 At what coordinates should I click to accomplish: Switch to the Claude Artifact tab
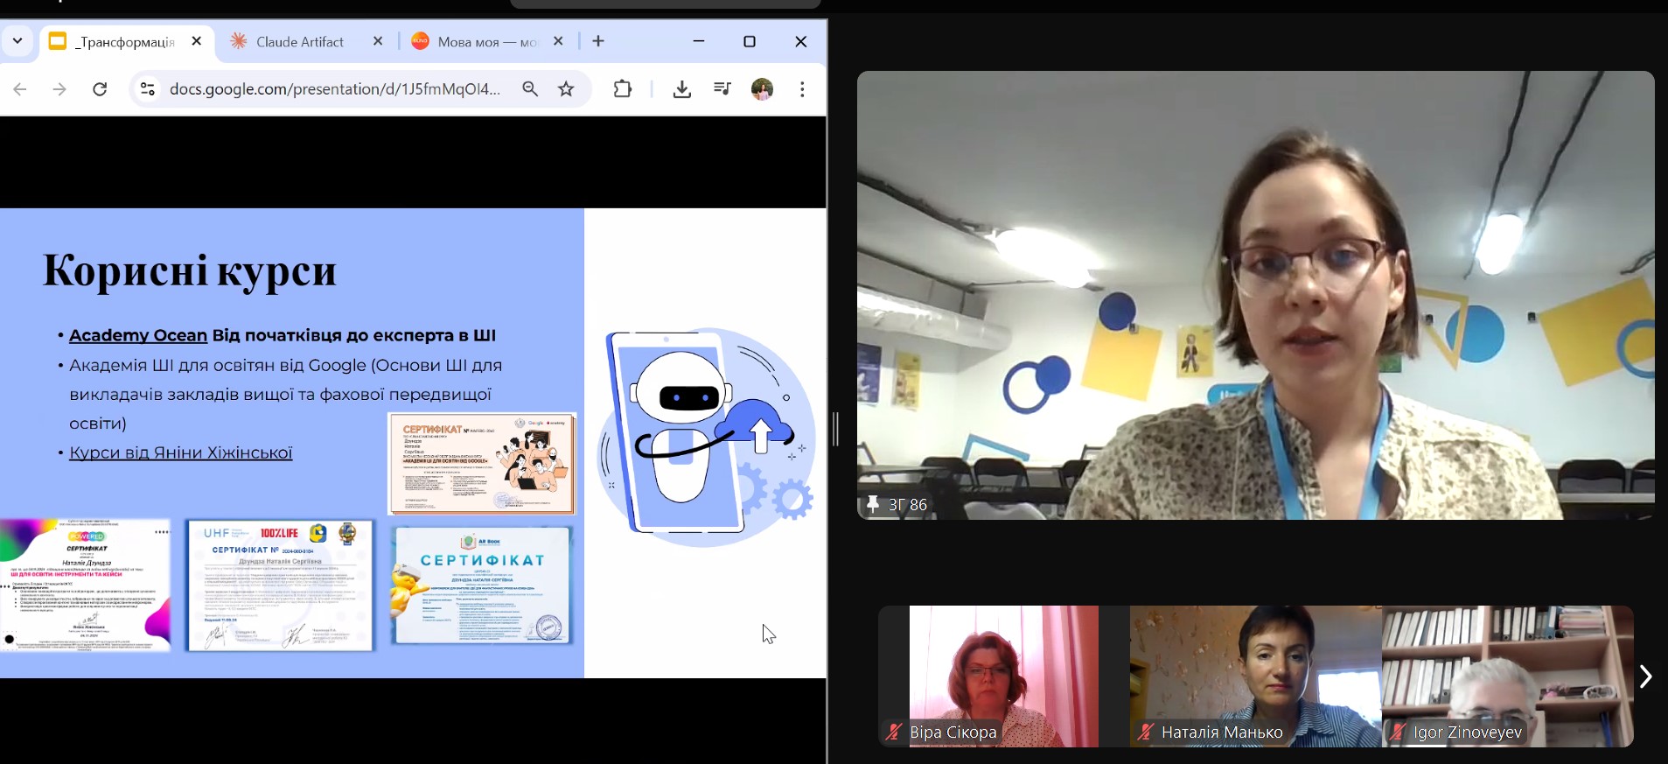click(300, 41)
